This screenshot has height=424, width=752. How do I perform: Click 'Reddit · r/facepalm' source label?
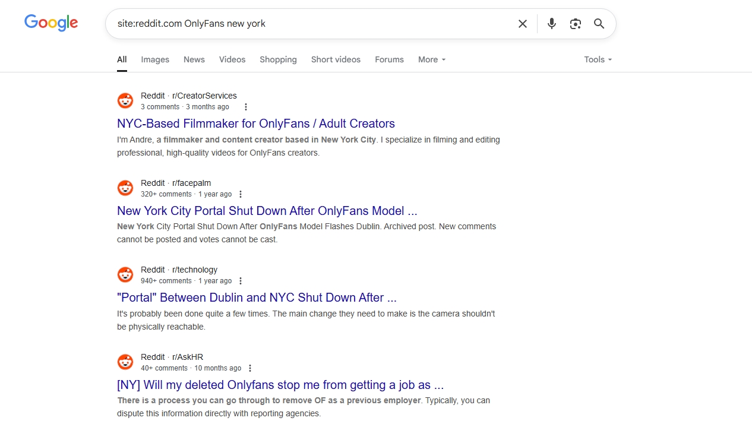pos(176,183)
